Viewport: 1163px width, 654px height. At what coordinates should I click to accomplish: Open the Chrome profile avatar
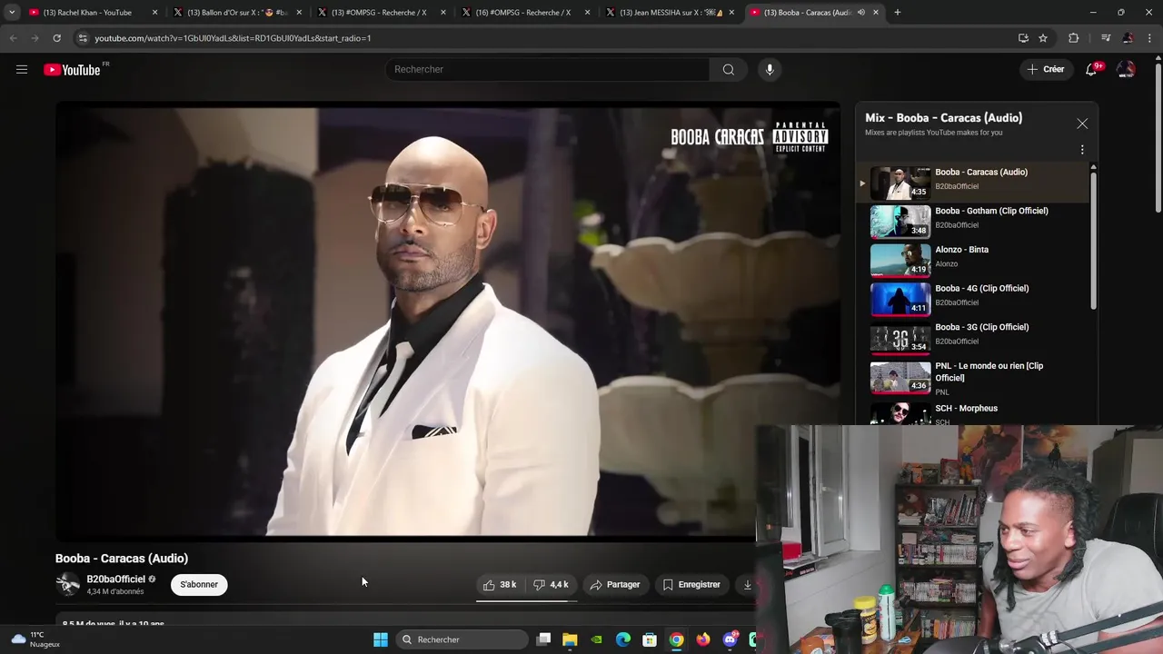[x=1128, y=38]
